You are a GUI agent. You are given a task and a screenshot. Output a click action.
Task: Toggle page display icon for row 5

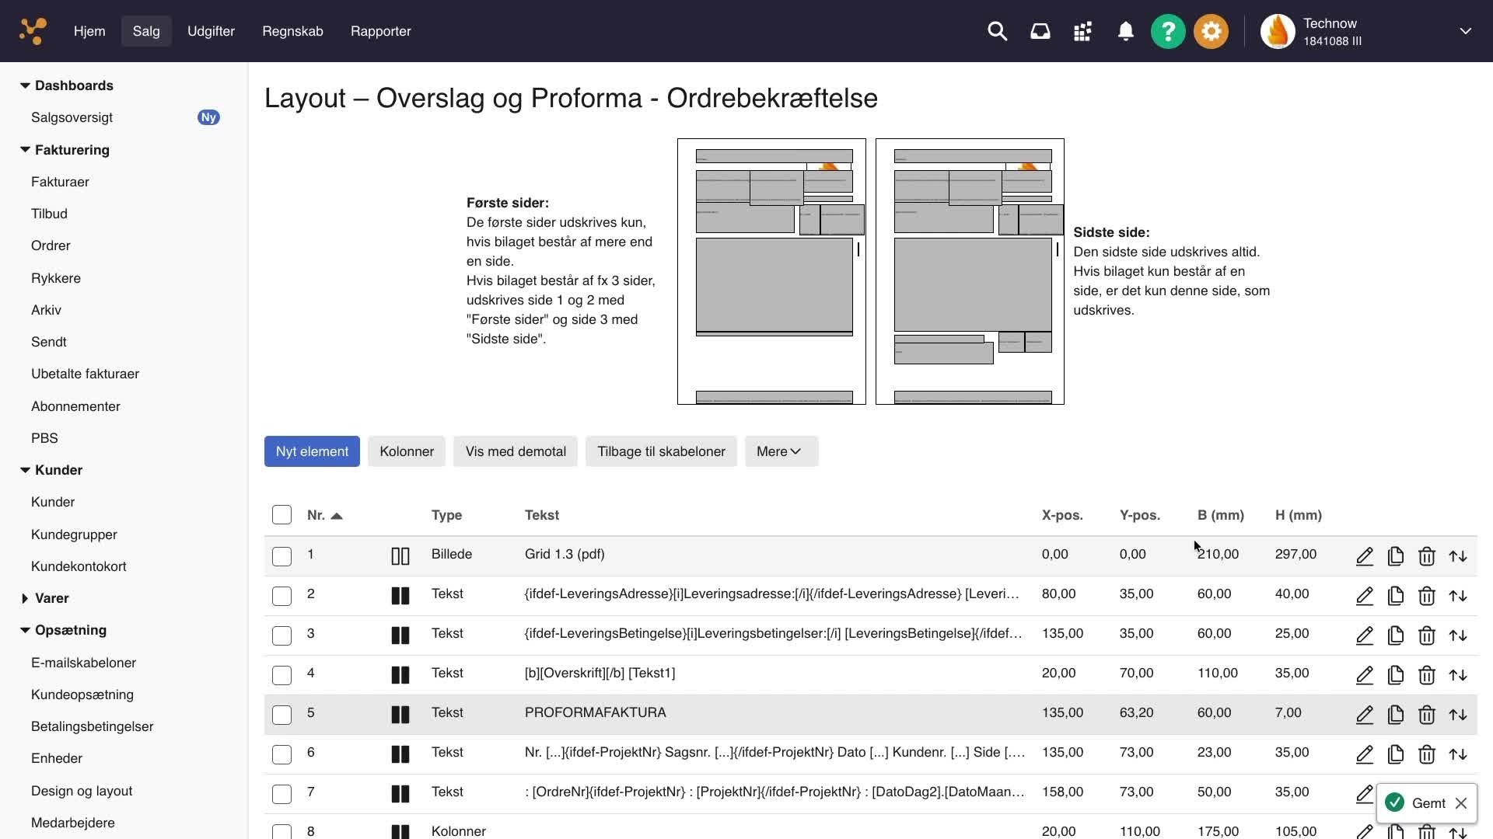click(x=400, y=715)
